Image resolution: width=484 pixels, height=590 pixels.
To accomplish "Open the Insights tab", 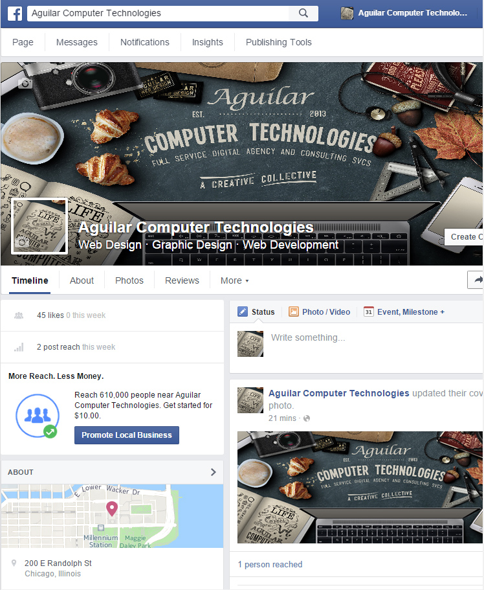I will click(x=207, y=42).
